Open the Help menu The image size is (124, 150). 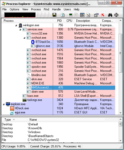[76, 9]
